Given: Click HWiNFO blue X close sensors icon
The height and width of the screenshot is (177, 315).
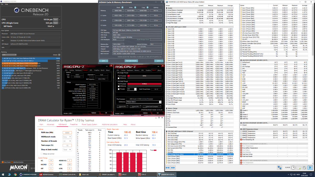Looking at the screenshot, I should [x=310, y=168].
